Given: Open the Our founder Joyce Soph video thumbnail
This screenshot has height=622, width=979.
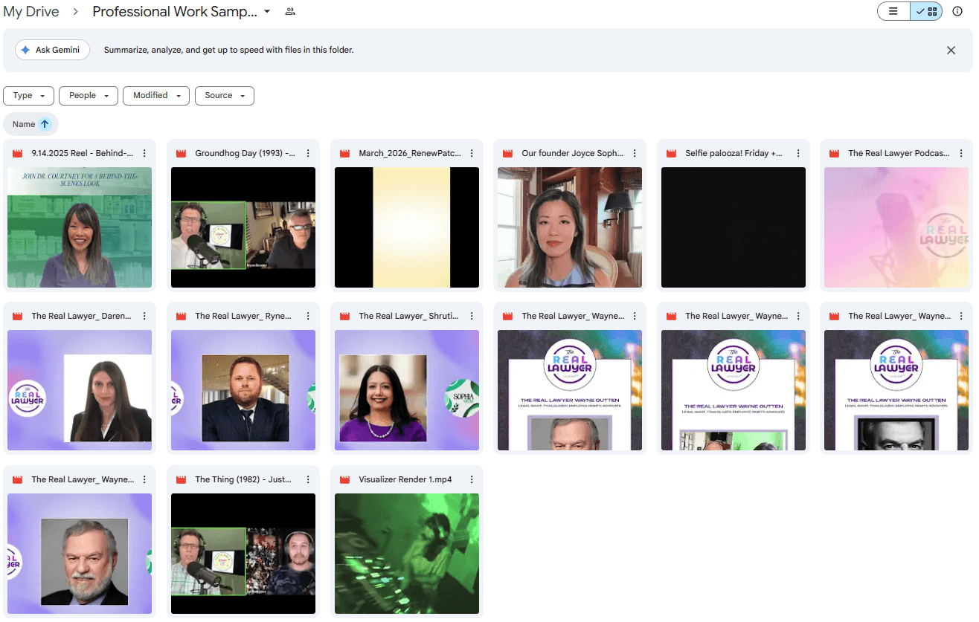Looking at the screenshot, I should click(x=570, y=227).
